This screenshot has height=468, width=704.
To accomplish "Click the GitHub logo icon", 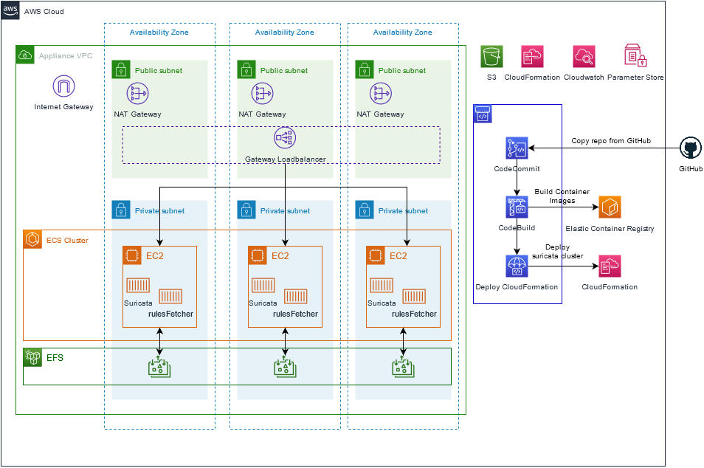I will click(x=691, y=148).
